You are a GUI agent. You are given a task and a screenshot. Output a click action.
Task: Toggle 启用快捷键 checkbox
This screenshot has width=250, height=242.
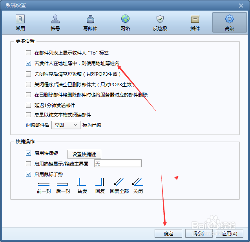pos(28,153)
